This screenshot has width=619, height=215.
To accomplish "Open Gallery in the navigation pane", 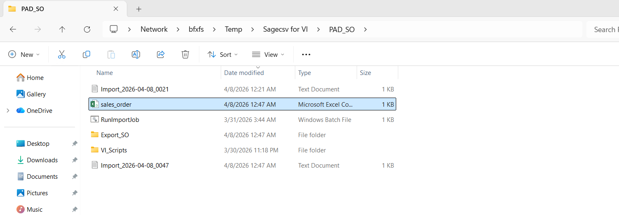I will point(31,94).
